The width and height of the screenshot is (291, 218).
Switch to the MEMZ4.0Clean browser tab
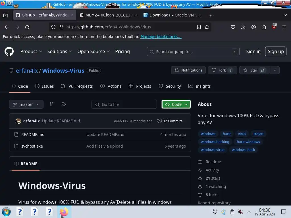pyautogui.click(x=109, y=15)
